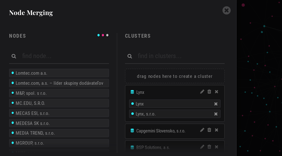282x156 pixels.
Task: Filter nodes by white color dot
Action: tap(107, 35)
